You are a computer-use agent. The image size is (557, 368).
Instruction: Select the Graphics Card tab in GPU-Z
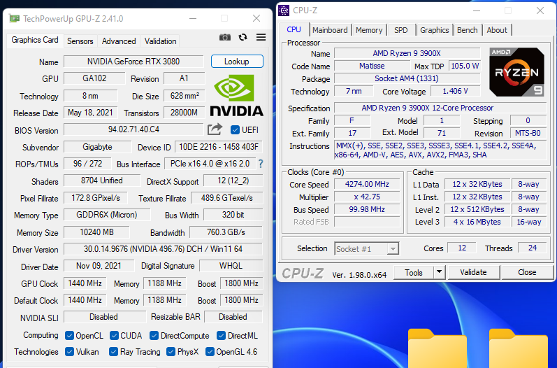35,40
